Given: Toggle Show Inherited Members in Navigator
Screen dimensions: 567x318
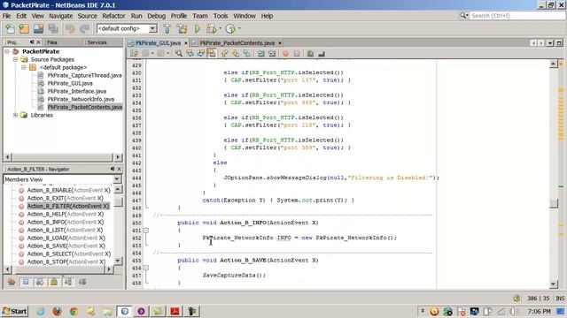Looking at the screenshot, I should point(12,282).
